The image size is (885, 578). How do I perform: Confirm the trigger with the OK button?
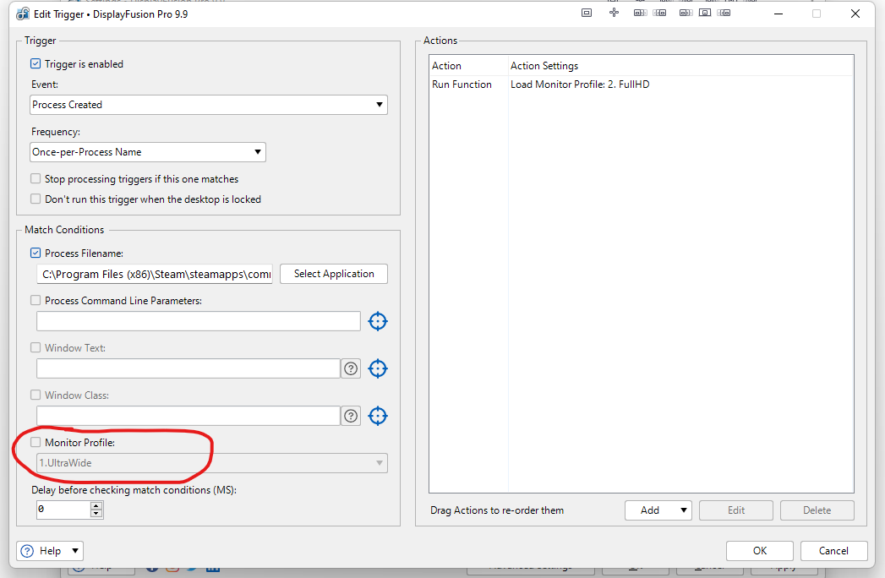pyautogui.click(x=759, y=551)
